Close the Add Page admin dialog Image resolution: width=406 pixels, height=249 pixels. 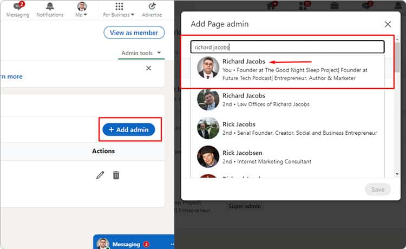pos(388,24)
